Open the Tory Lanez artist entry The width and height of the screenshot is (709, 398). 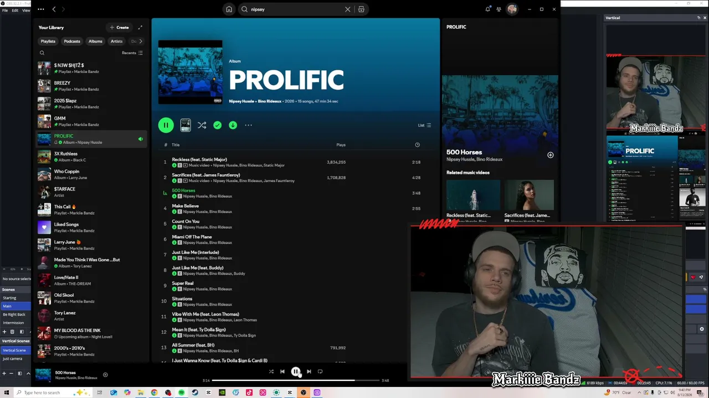[x=91, y=316]
